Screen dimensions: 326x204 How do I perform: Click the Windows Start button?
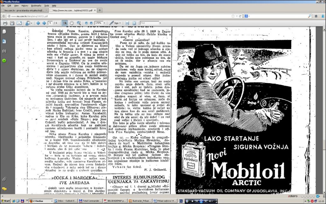(x=5, y=201)
